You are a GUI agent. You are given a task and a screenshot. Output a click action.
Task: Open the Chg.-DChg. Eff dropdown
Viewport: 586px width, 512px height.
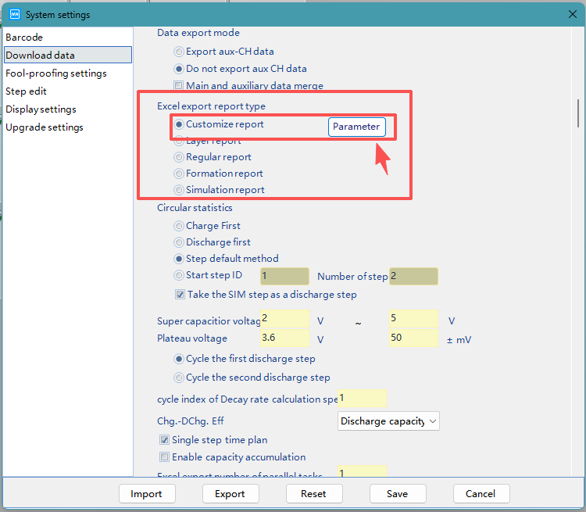pos(388,421)
